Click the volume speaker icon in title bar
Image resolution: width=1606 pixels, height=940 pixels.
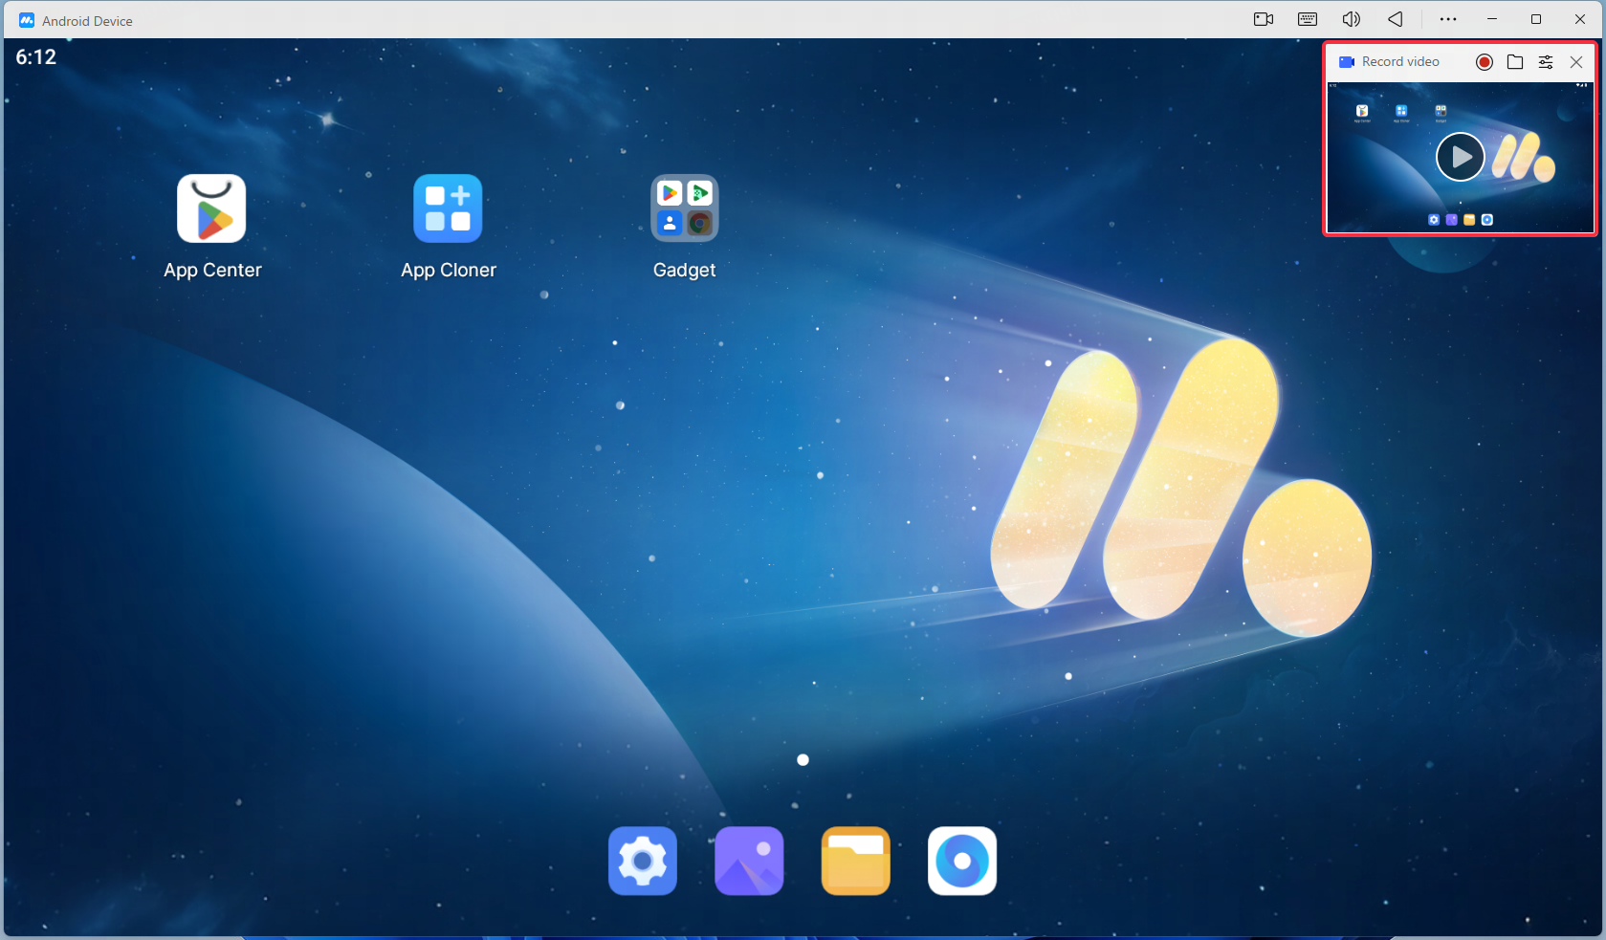[x=1352, y=19]
